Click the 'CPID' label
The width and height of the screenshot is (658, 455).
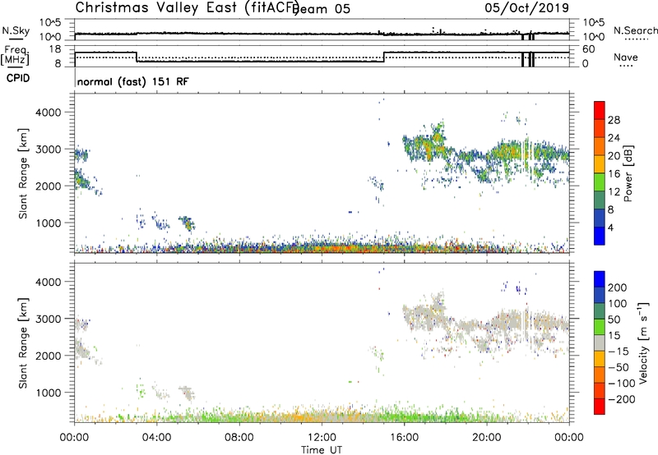[18, 78]
